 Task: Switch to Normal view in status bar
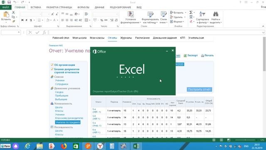214,140
